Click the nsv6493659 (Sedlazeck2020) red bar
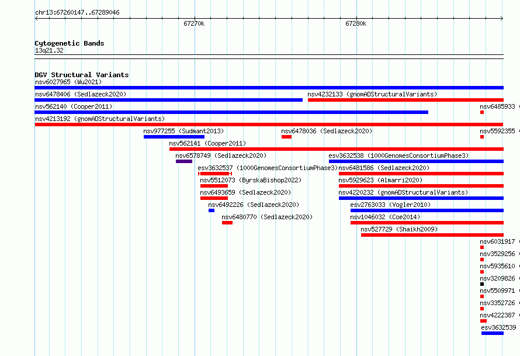This screenshot has width=520, height=356. click(214, 198)
